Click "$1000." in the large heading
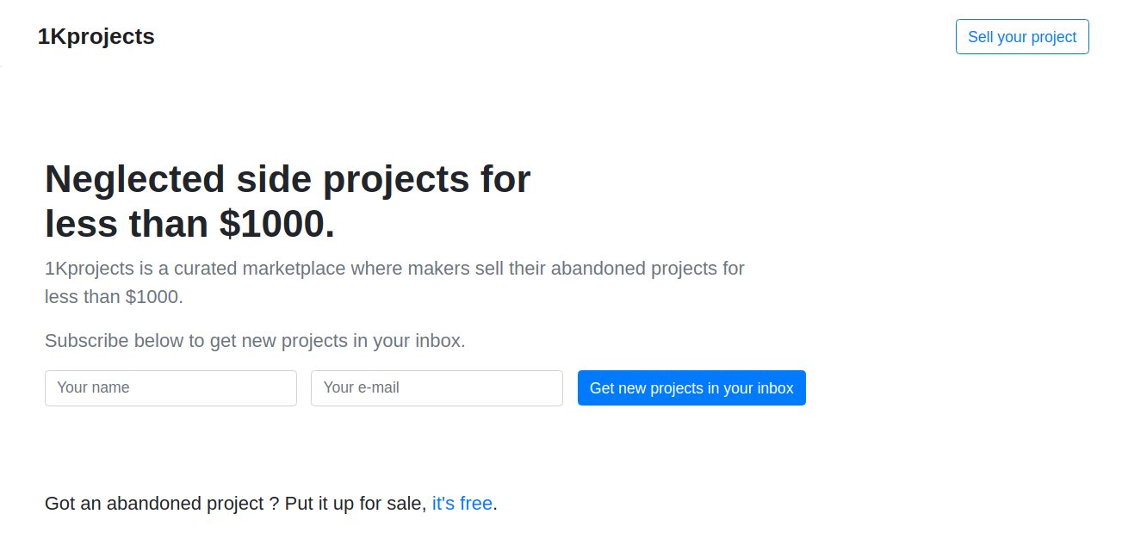This screenshot has width=1122, height=545. [x=276, y=224]
